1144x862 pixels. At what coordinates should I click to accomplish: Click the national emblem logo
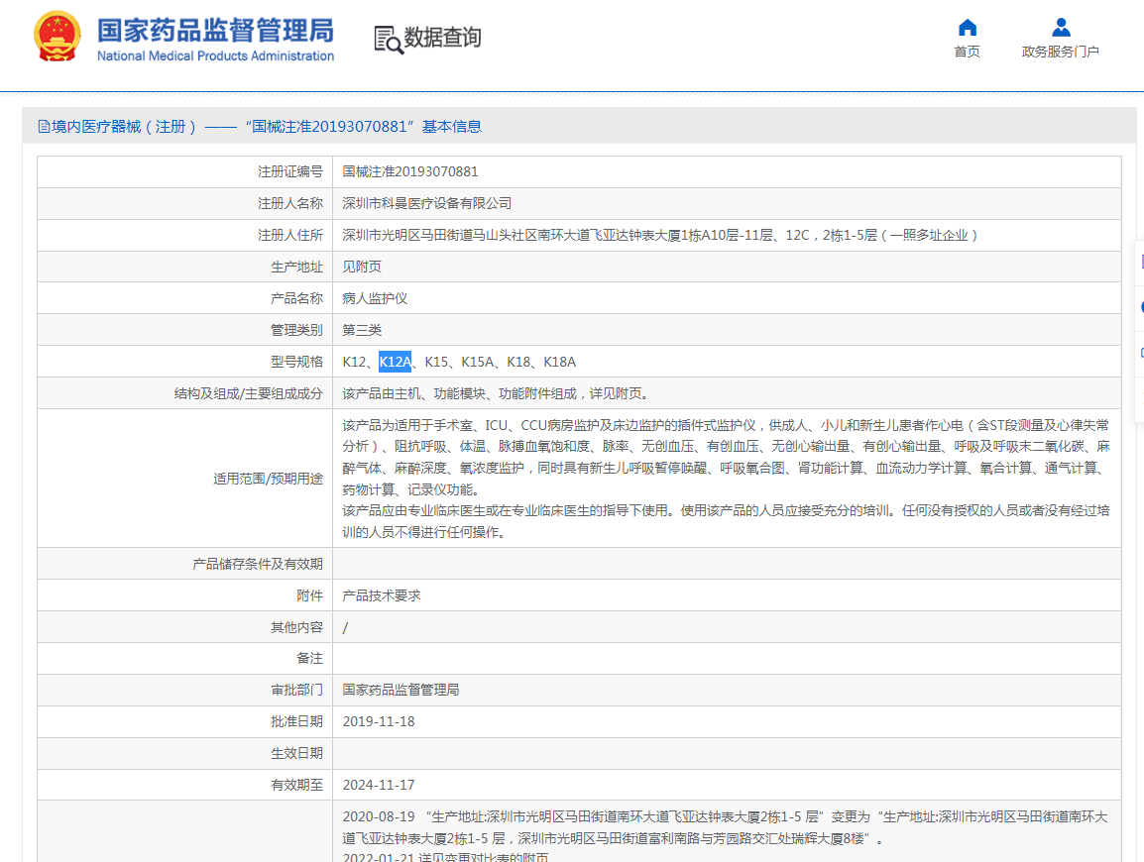point(57,37)
